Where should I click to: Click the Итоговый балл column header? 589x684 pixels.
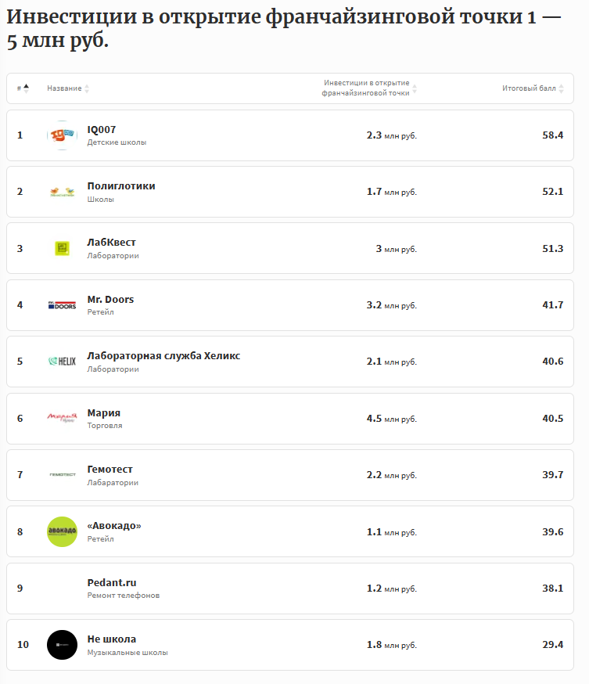coord(529,88)
